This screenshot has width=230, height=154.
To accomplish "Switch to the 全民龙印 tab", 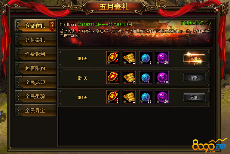I will (35, 82).
